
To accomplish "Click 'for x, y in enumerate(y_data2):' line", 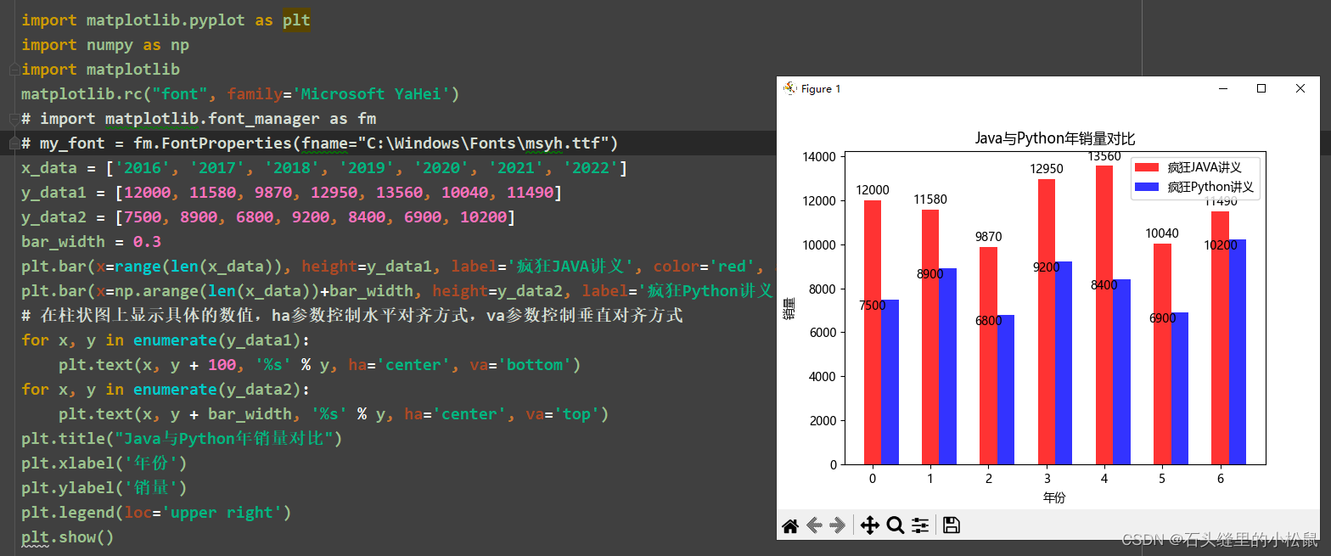I will [x=166, y=389].
